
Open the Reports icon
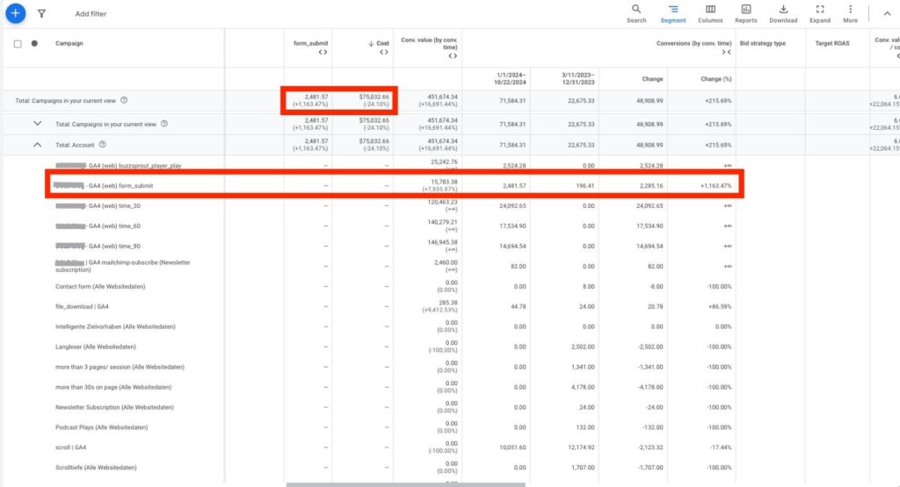point(745,13)
